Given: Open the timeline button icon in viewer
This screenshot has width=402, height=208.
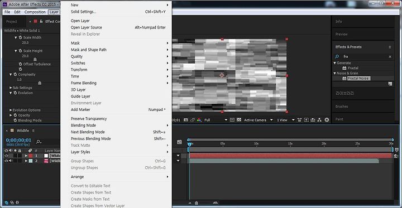Looking at the screenshot, I should (x=313, y=120).
